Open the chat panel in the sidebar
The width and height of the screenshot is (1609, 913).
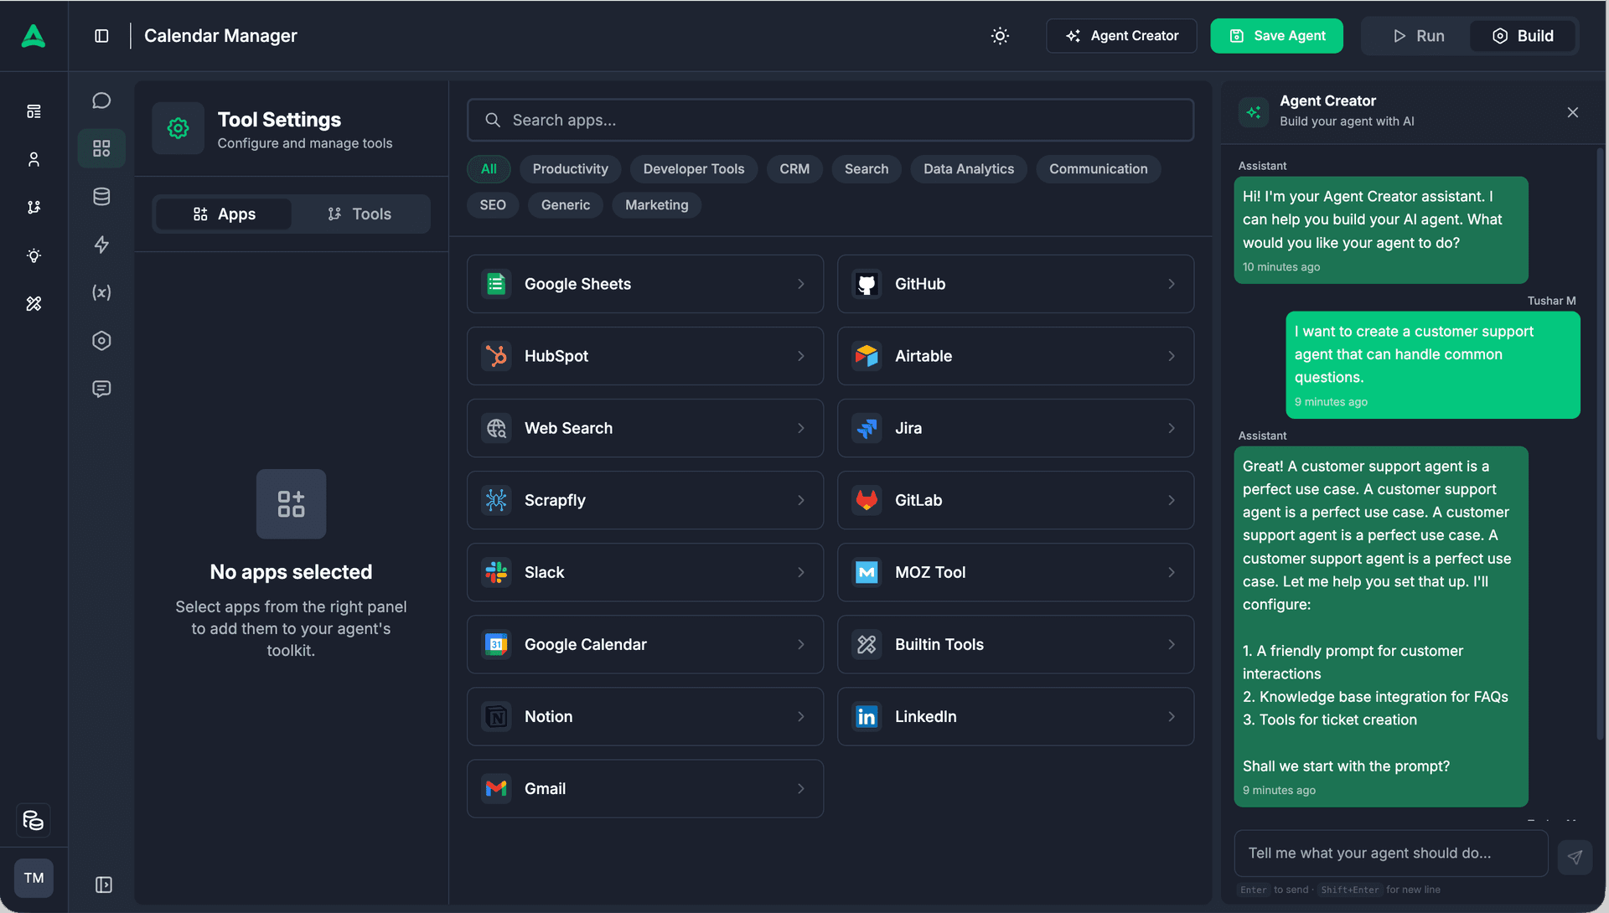coord(101,100)
